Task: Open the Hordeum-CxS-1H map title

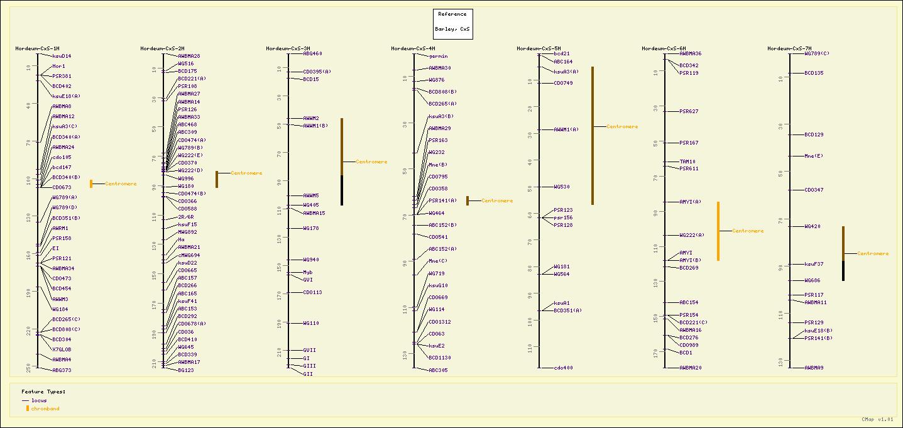Action: [x=37, y=48]
